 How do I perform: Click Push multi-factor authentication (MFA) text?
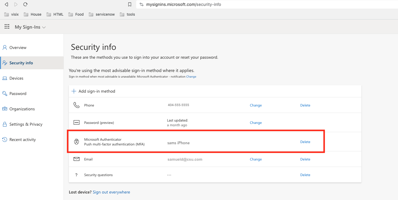coord(114,144)
